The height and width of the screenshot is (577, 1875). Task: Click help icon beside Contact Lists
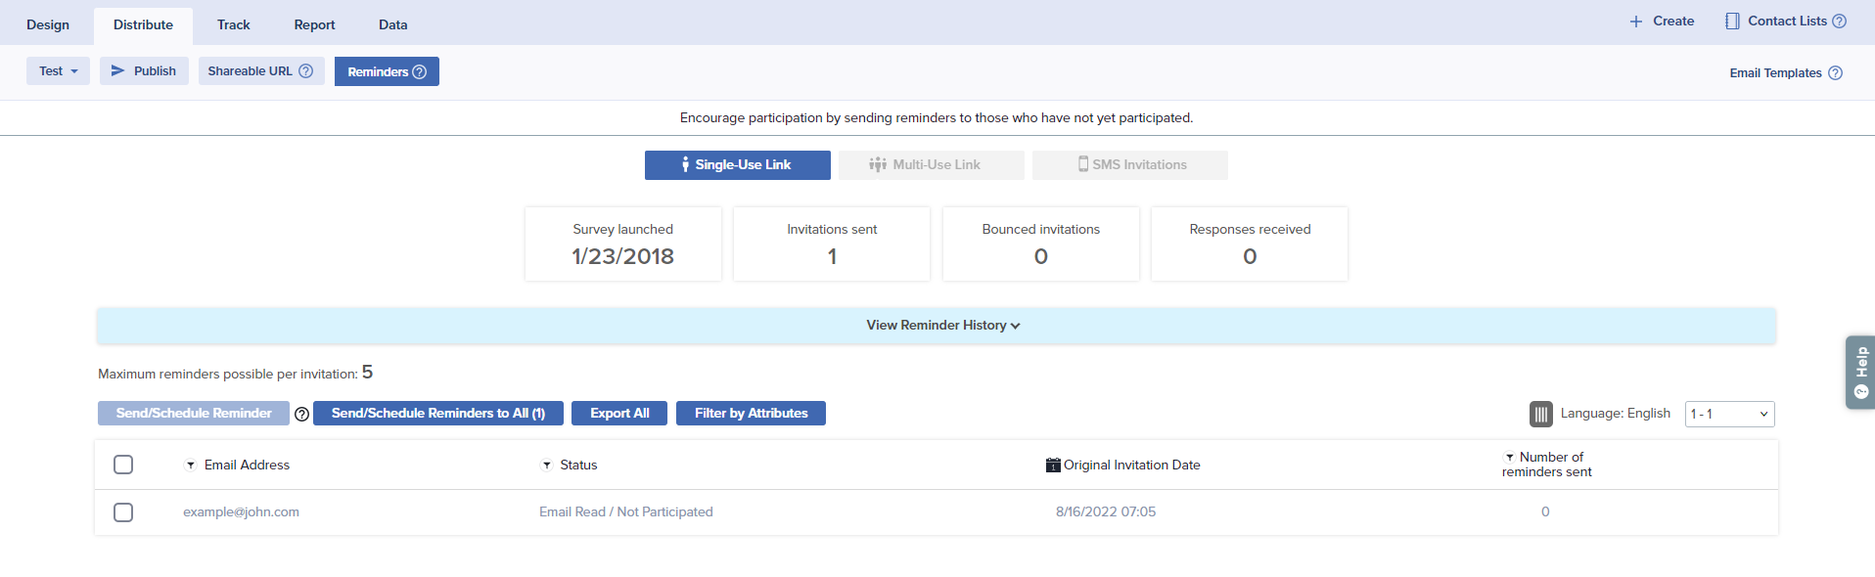(x=1839, y=22)
